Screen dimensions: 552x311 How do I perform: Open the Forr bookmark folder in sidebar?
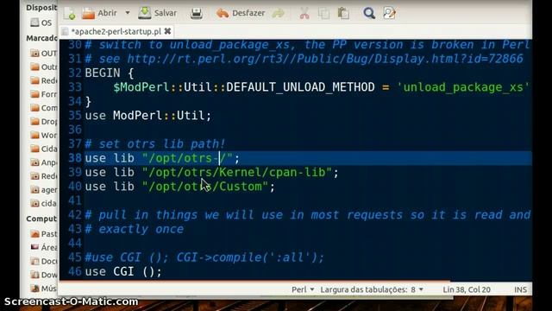[x=44, y=94]
